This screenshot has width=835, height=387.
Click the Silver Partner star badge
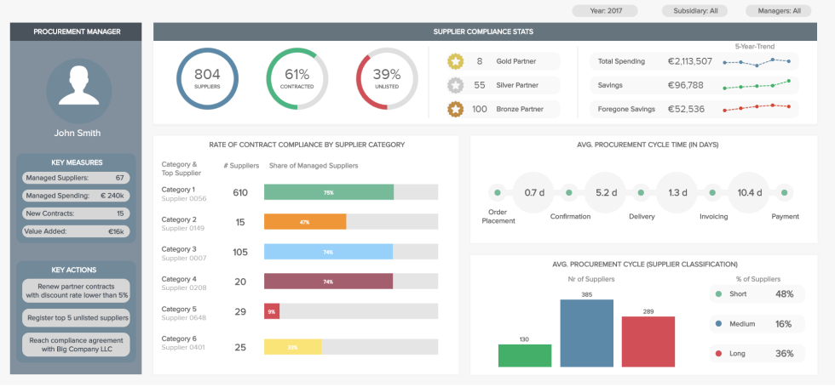[x=456, y=85]
